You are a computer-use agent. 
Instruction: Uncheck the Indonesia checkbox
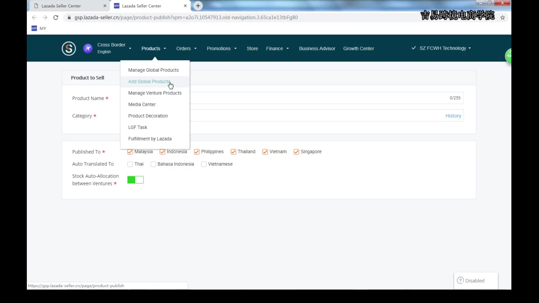(162, 152)
